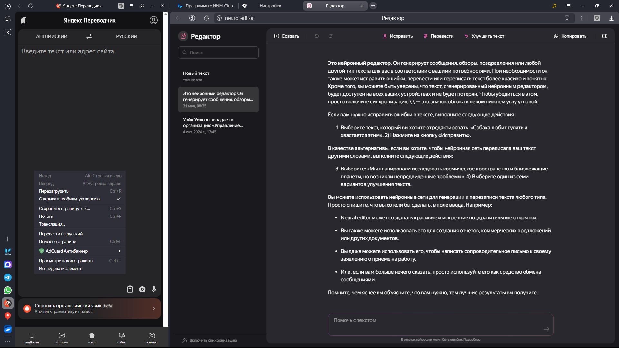The height and width of the screenshot is (348, 619).
Task: Open Telegram in the browser sidebar
Action: coord(8,277)
